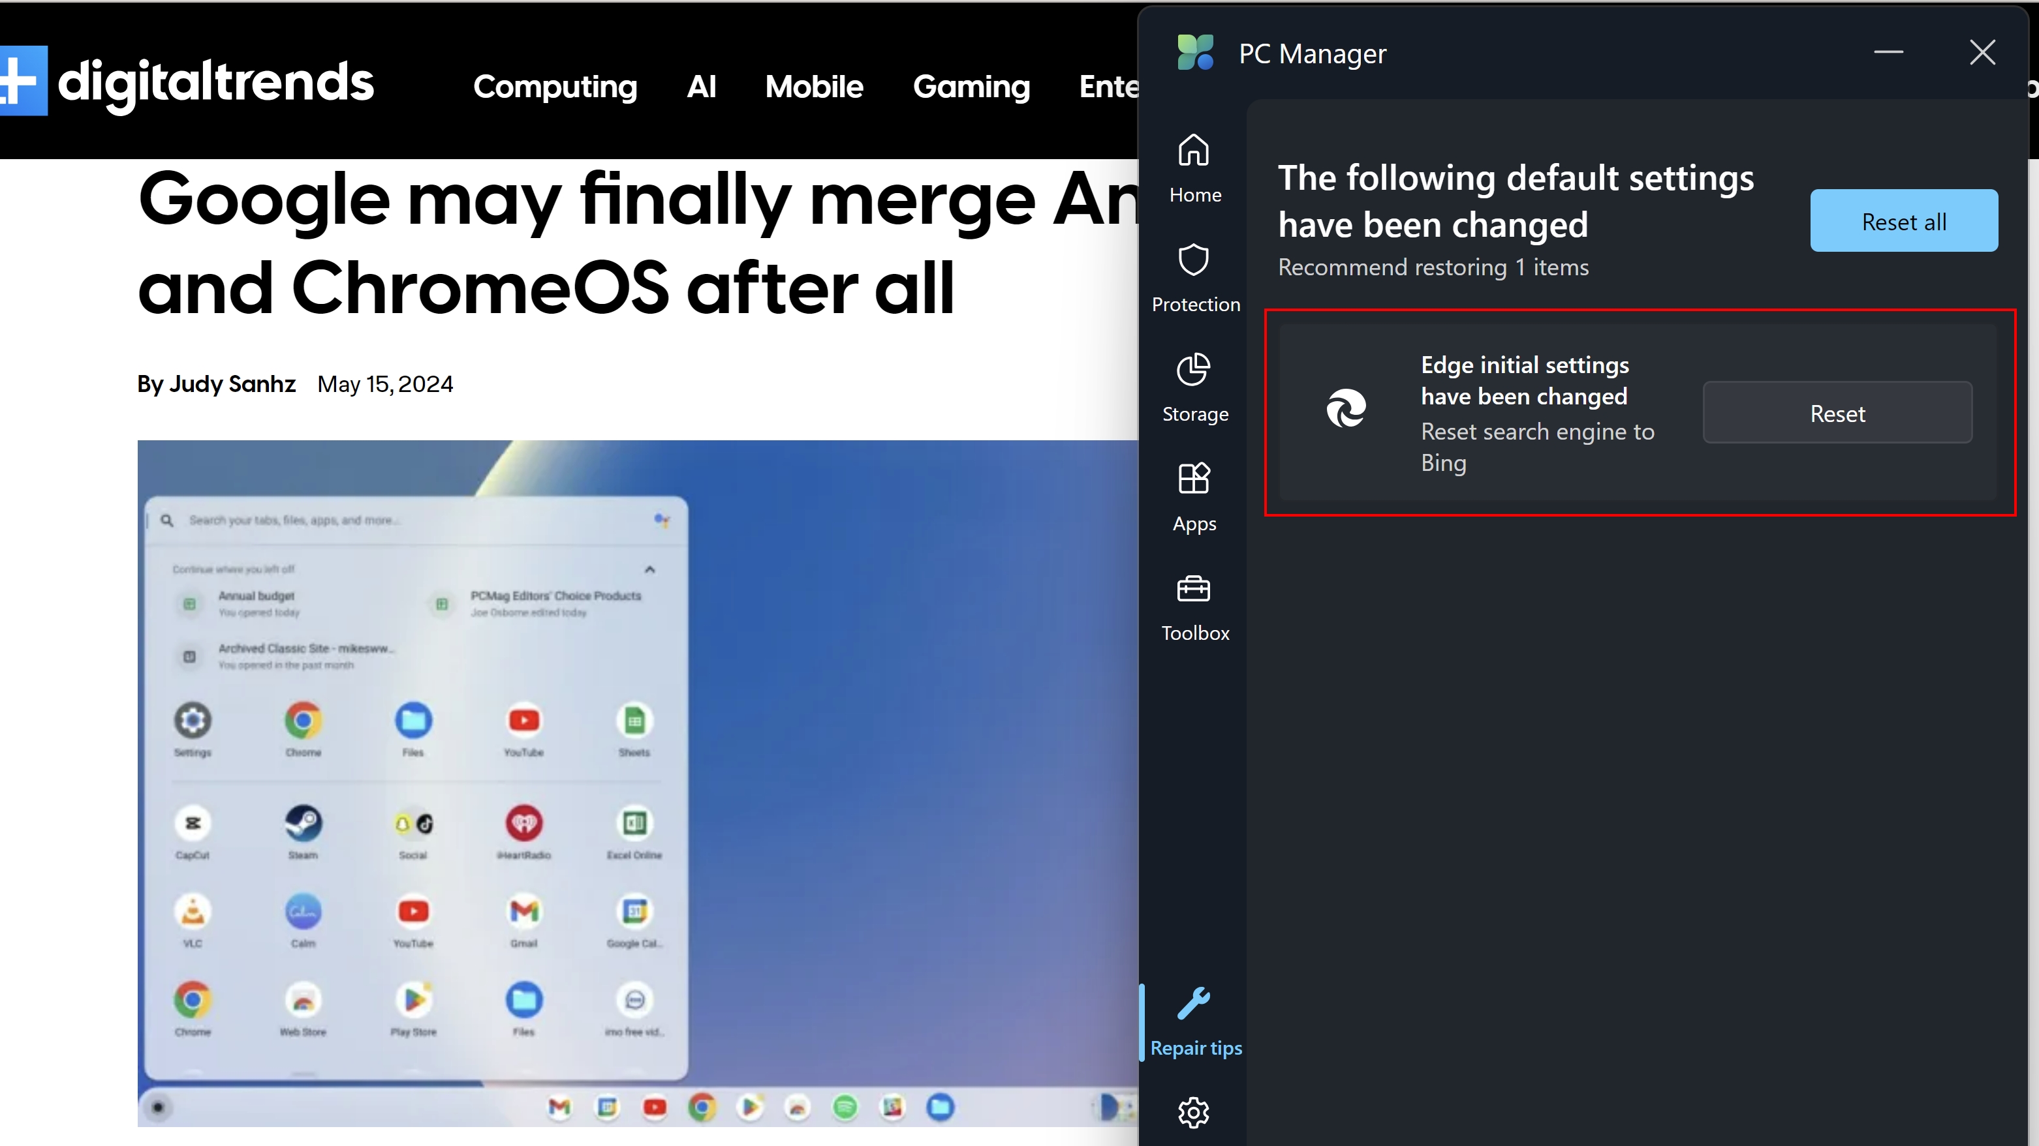Click Reset all default settings button

1903,221
